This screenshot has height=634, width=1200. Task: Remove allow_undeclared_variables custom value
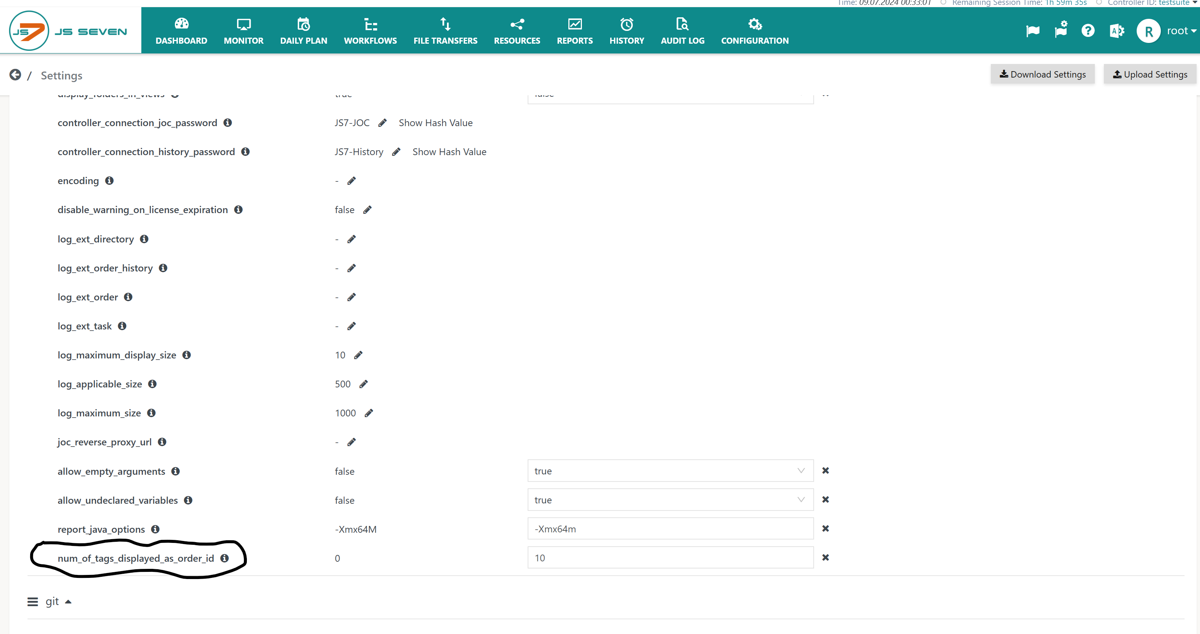tap(825, 500)
